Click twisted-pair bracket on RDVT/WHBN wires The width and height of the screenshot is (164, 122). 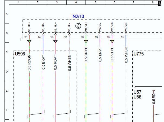click(62, 114)
